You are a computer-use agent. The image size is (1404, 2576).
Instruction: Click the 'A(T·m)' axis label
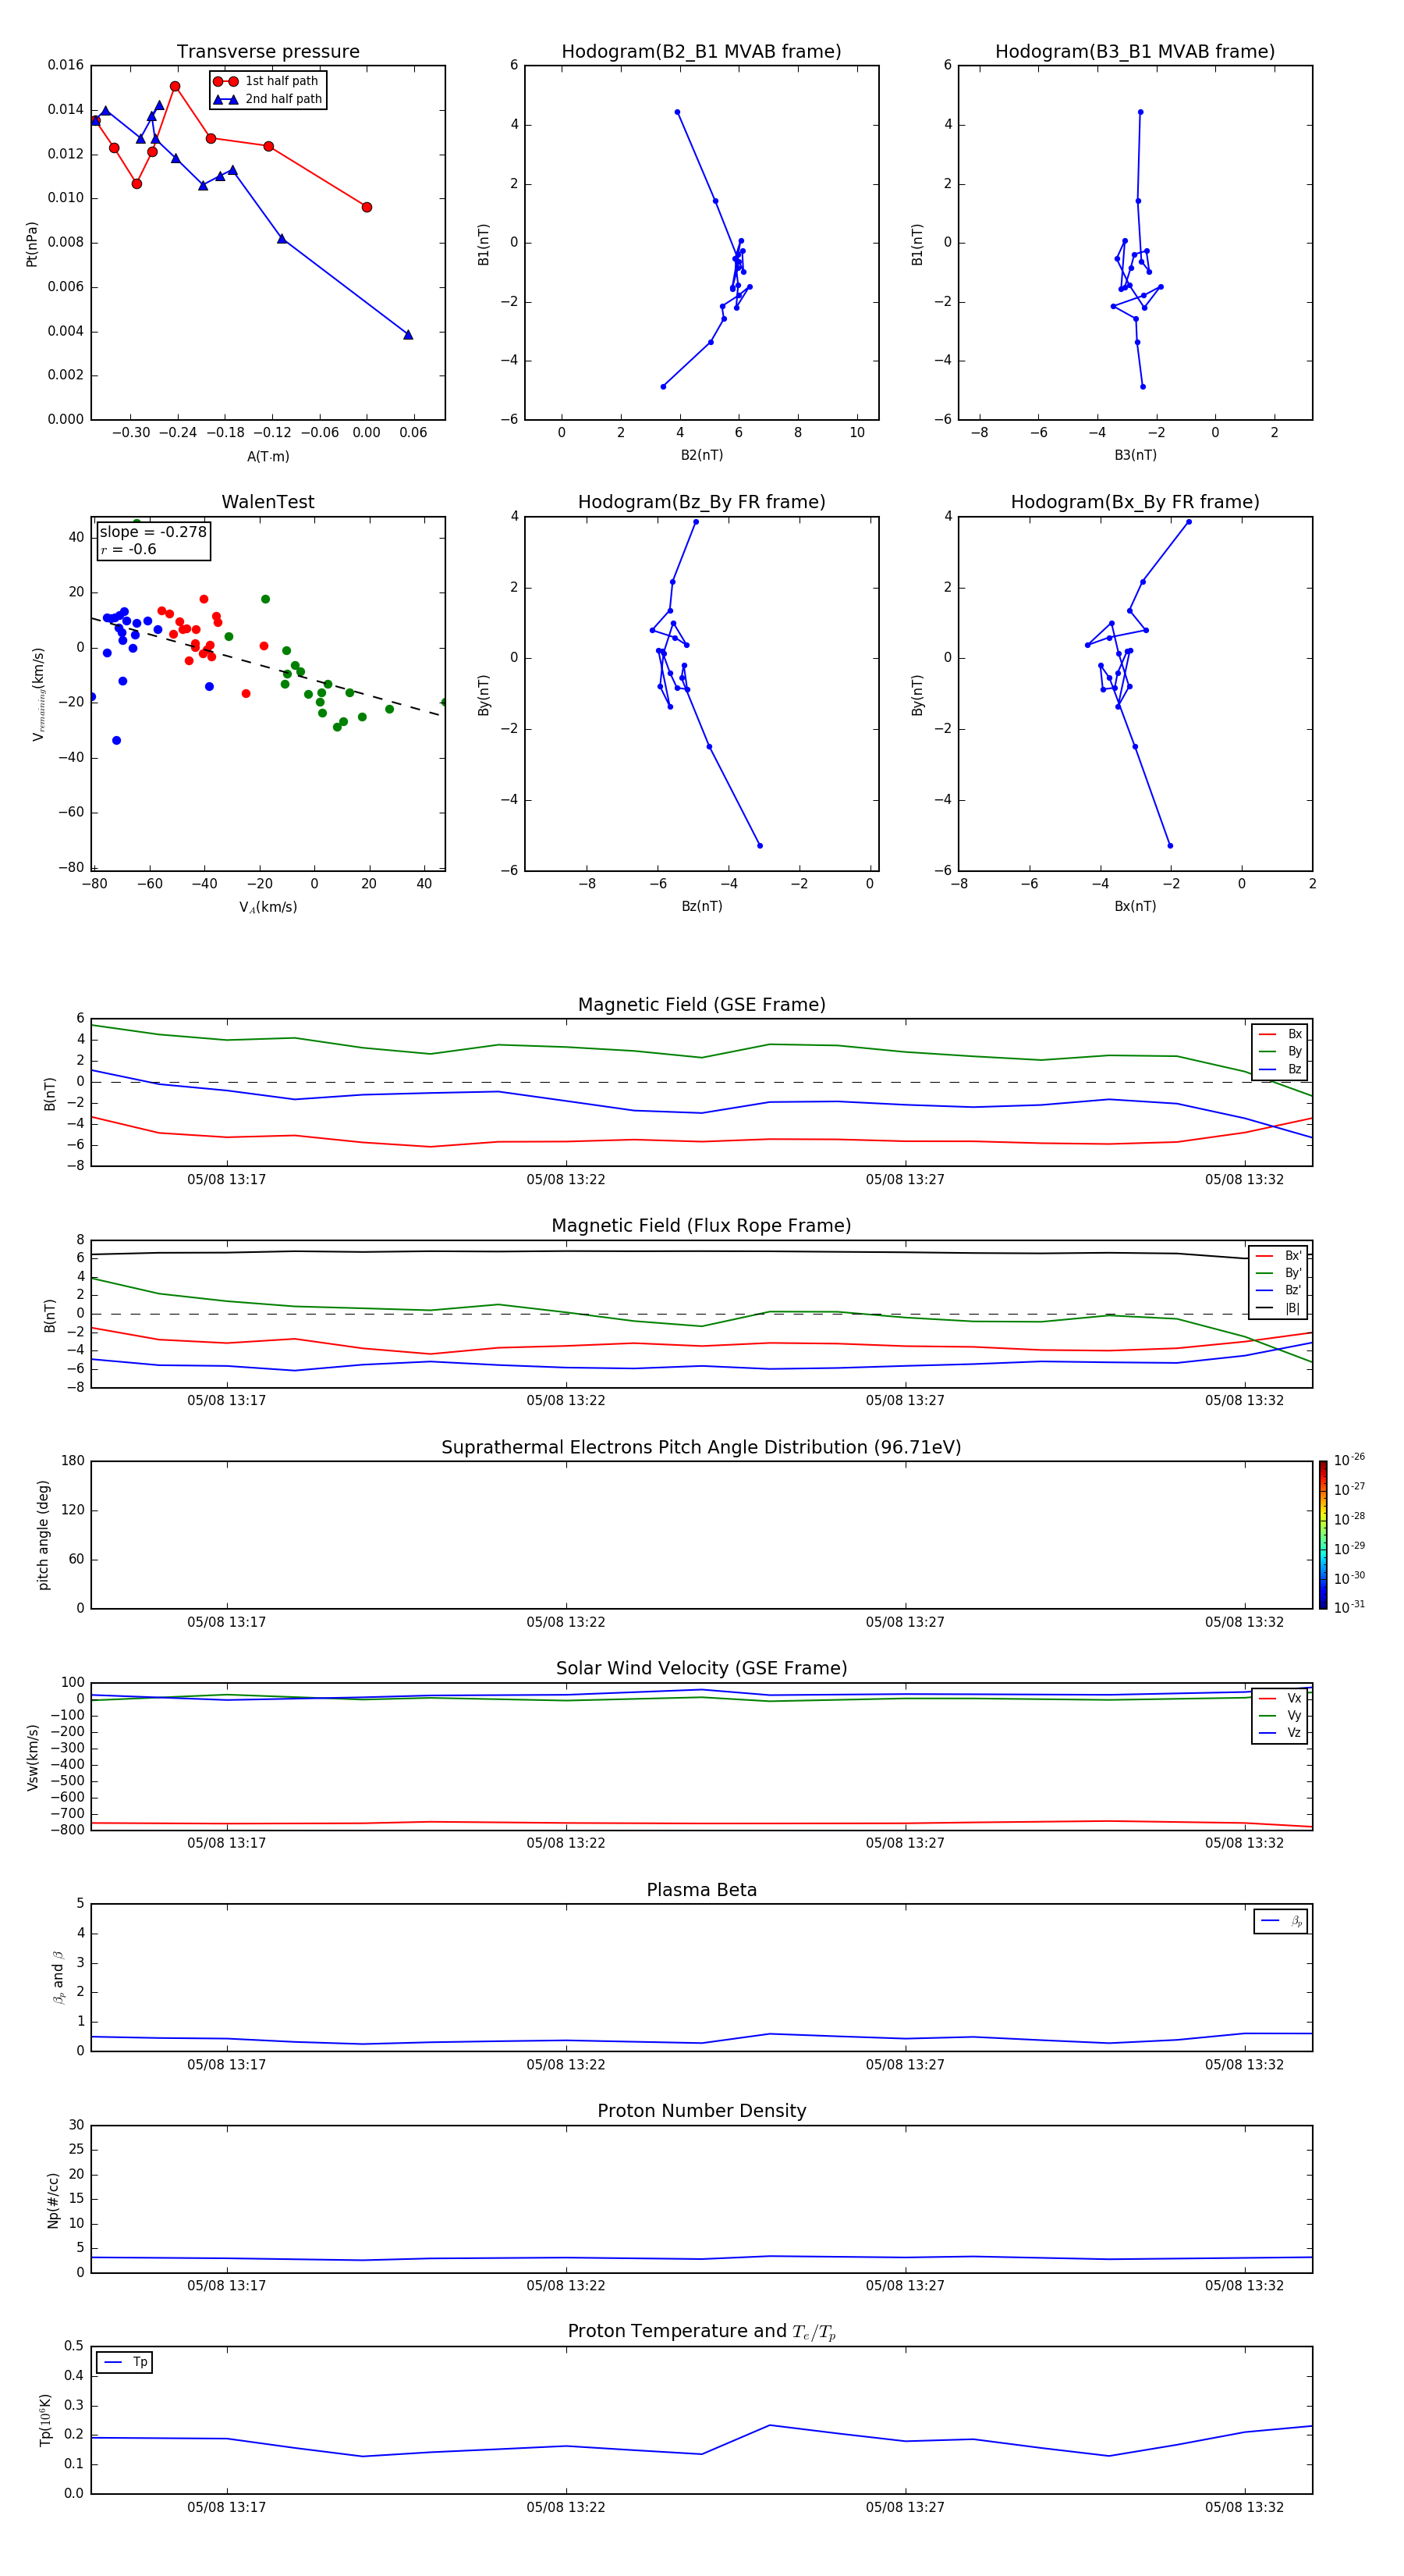(268, 457)
